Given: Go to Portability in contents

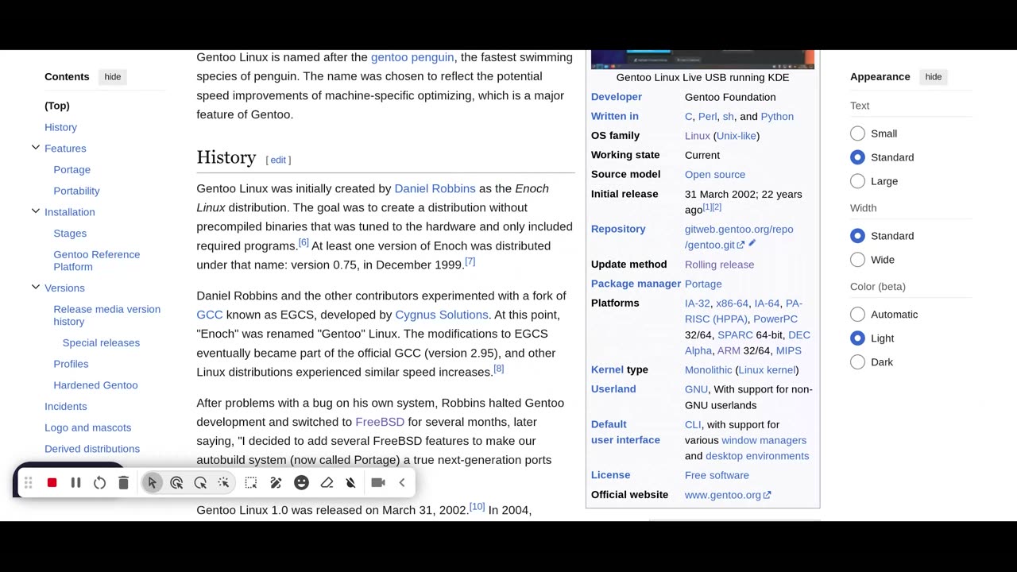Looking at the screenshot, I should pyautogui.click(x=76, y=191).
